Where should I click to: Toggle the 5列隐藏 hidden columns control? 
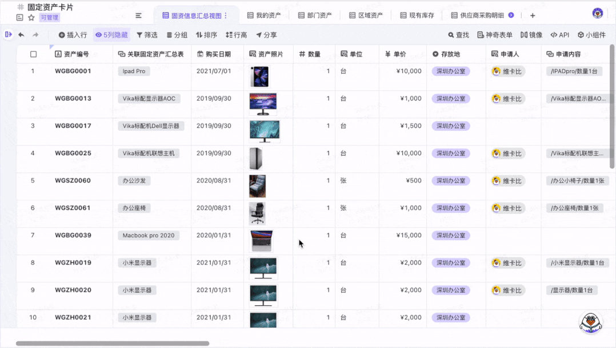111,35
